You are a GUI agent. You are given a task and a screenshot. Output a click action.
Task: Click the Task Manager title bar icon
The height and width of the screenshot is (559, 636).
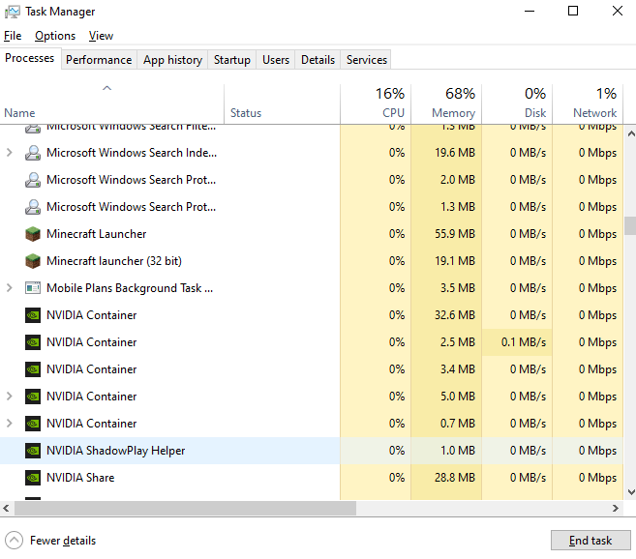pyautogui.click(x=13, y=12)
